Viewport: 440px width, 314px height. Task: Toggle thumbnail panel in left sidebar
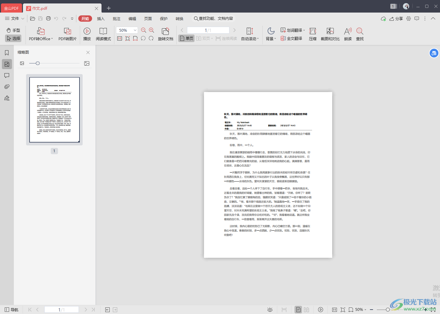pos(7,64)
